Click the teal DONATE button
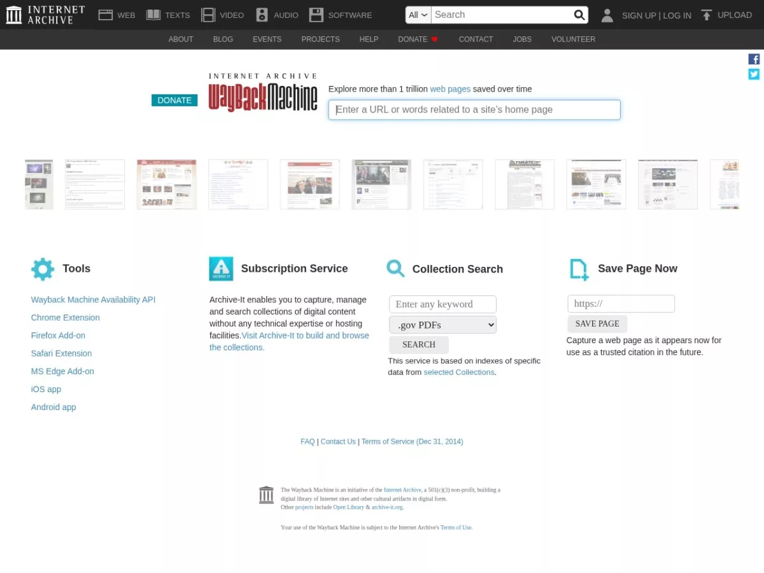 point(174,100)
